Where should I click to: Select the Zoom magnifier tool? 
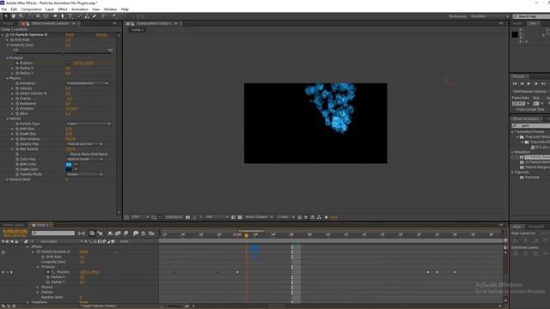click(21, 16)
